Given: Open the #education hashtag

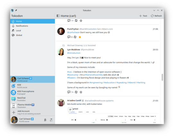Looking at the screenshot, I should tap(109, 83).
